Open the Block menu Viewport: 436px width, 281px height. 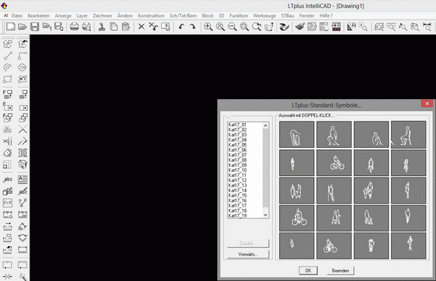[207, 16]
